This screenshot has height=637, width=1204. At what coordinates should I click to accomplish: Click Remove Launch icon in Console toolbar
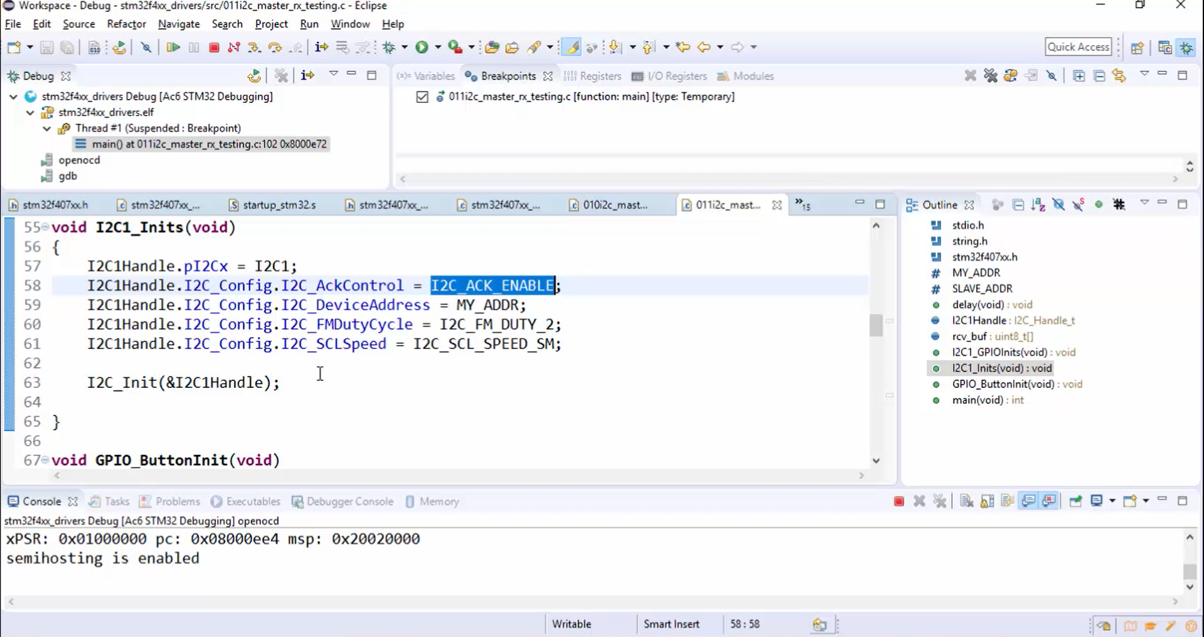919,501
